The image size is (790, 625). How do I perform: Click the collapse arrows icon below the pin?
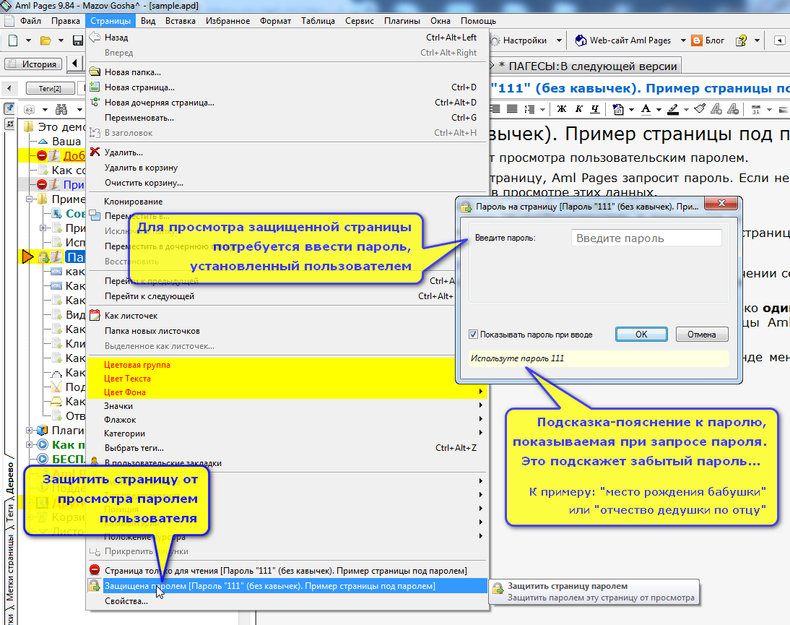click(x=9, y=123)
